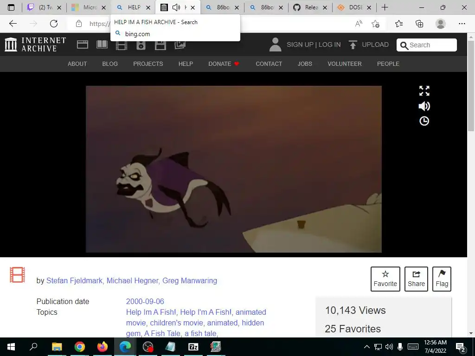475x356 pixels.
Task: Refresh the current page
Action: point(54,24)
